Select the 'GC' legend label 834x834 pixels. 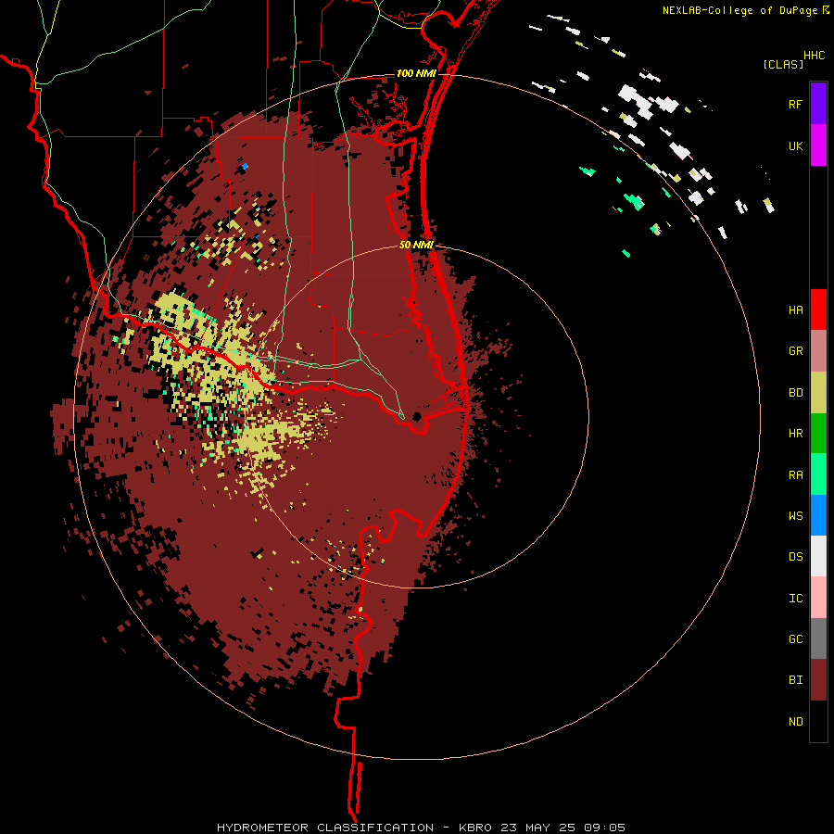click(x=795, y=638)
